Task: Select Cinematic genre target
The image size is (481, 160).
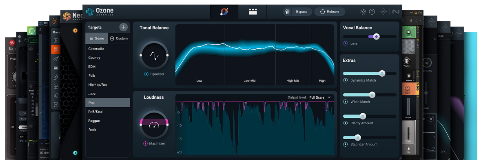Action: (x=107, y=49)
